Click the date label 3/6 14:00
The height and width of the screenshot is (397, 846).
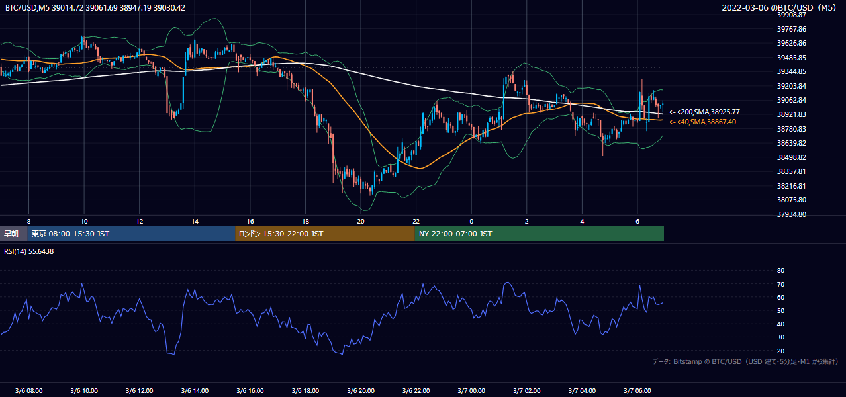[195, 391]
